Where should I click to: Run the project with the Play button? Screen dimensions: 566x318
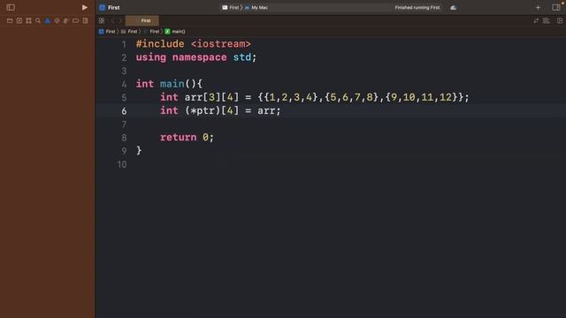pos(85,7)
